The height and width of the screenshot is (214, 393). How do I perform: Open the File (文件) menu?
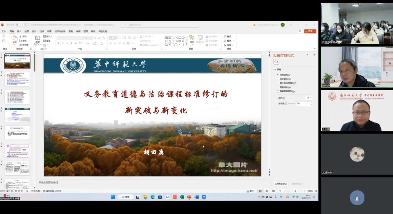pyautogui.click(x=4, y=32)
